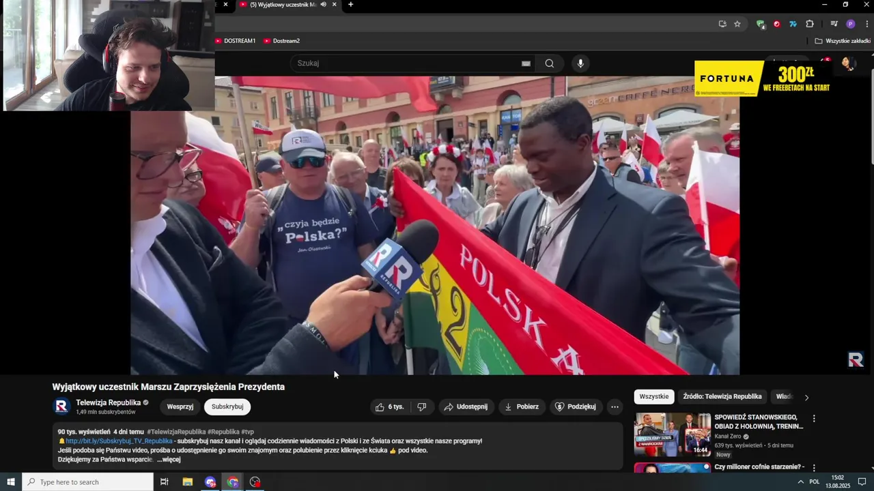
Task: Click the Udostępnij share button
Action: point(466,406)
